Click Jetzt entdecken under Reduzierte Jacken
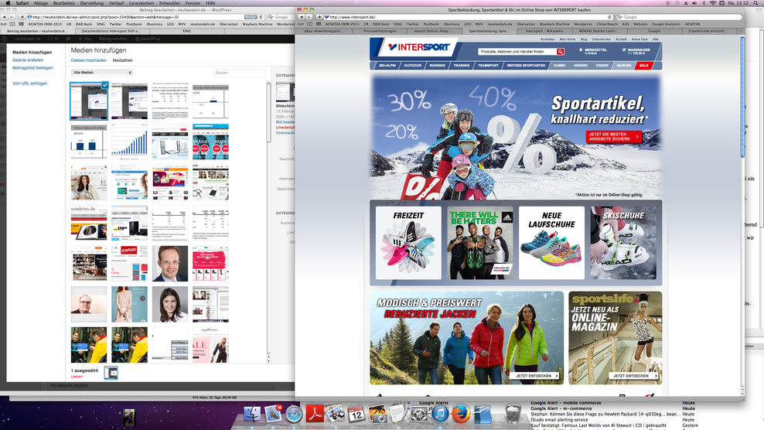The width and height of the screenshot is (764, 430). pos(534,376)
